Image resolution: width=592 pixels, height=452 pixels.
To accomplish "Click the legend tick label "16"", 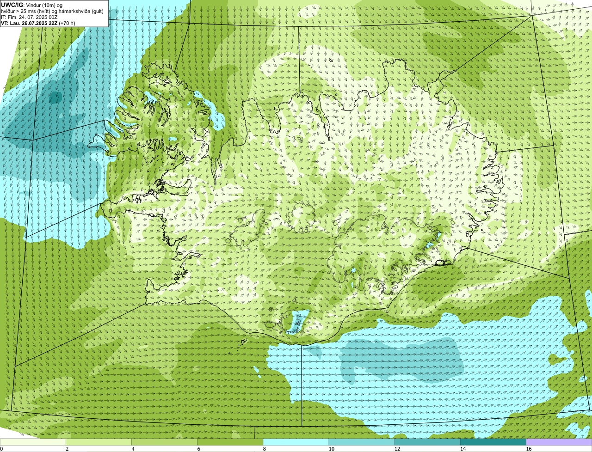I will (529, 449).
